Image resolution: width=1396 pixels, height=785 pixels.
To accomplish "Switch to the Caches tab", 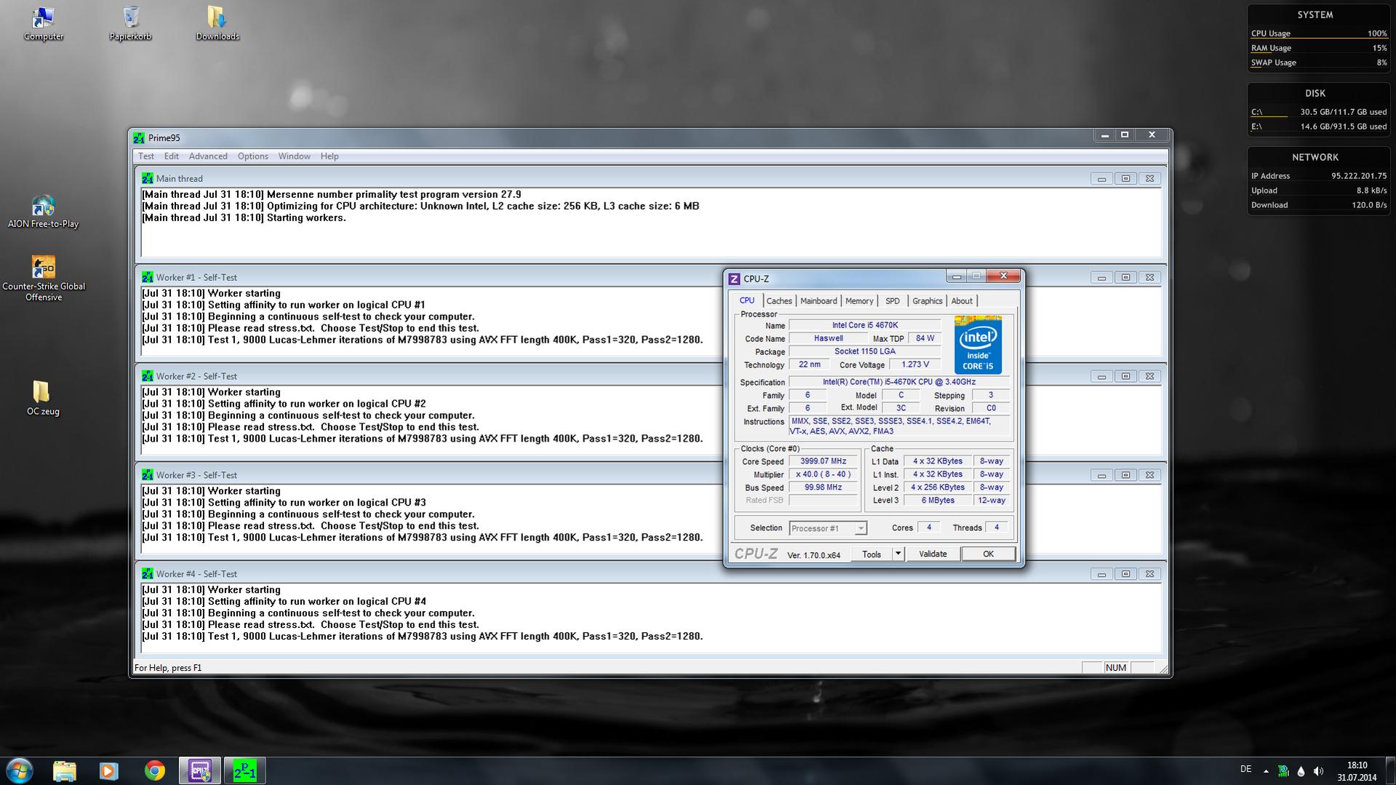I will click(x=779, y=301).
